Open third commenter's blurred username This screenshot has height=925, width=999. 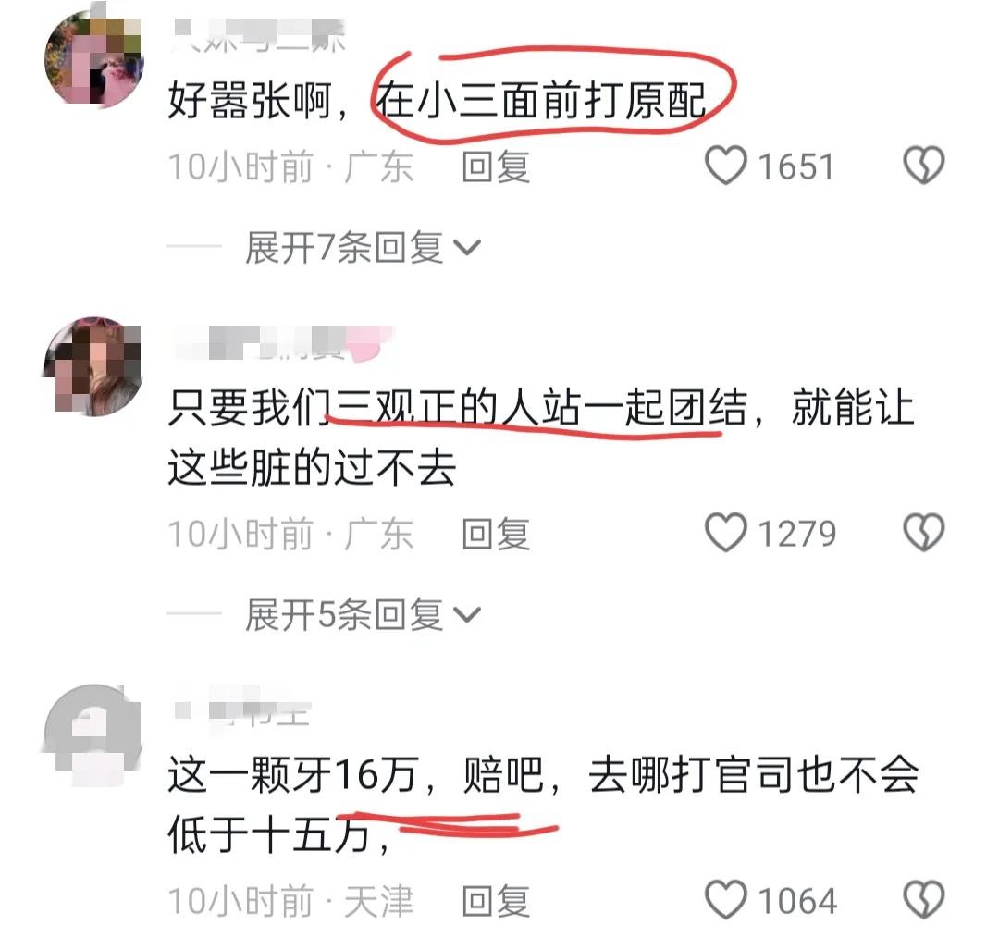coord(242,710)
